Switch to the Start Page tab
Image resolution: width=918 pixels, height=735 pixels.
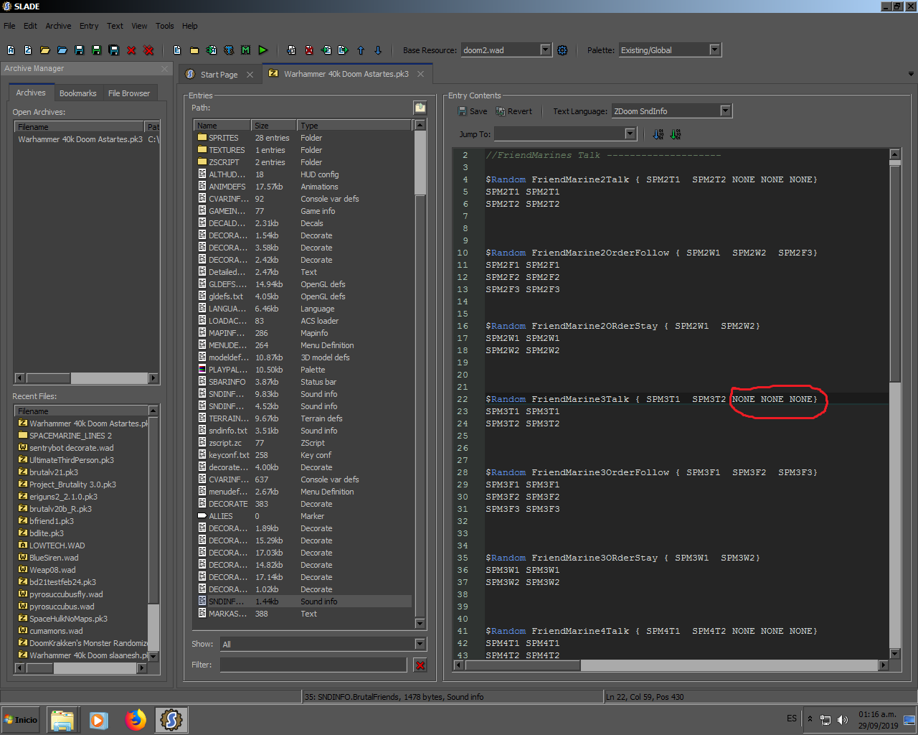(x=219, y=75)
